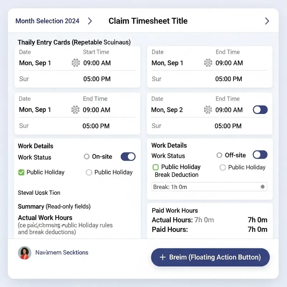Uncheck the green Public Holiday checkbox
The image size is (287, 287).
tap(21, 172)
